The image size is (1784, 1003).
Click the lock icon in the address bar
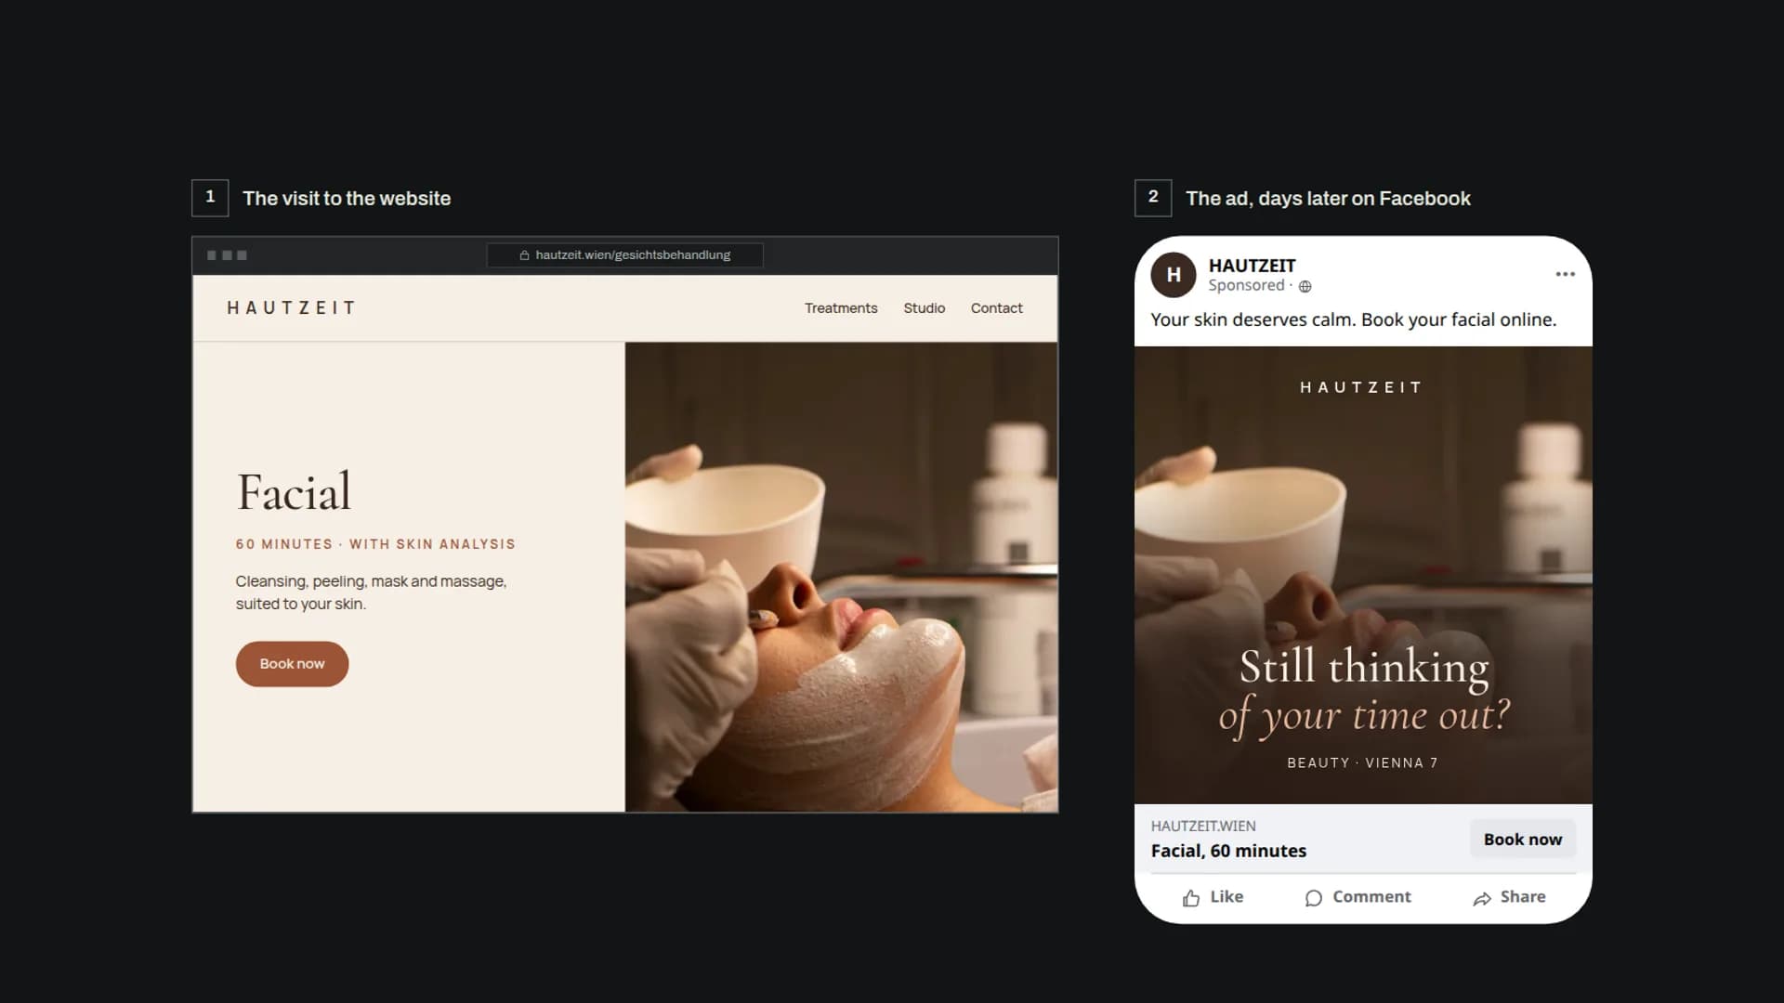(524, 255)
